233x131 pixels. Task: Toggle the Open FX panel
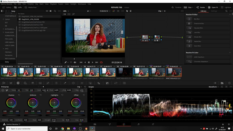(x=213, y=8)
